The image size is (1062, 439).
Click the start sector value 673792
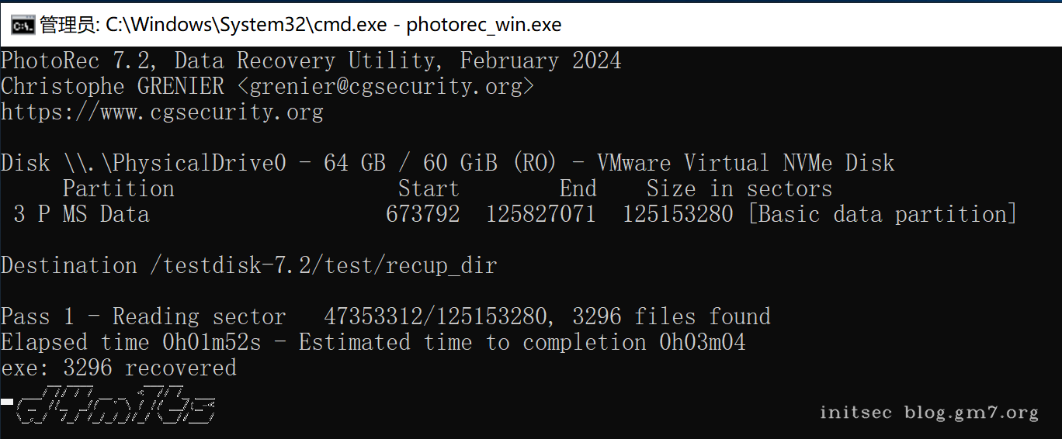click(x=422, y=214)
